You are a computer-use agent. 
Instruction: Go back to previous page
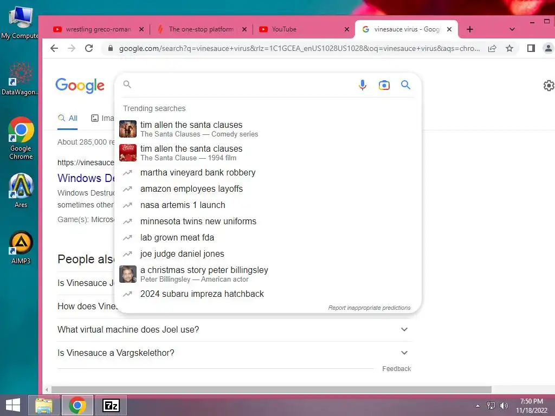point(54,48)
